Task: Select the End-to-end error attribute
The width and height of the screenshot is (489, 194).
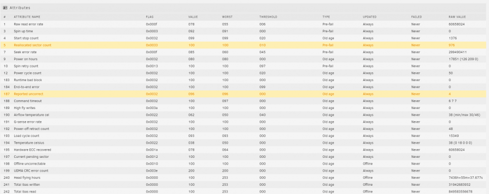Action: (x=26, y=86)
